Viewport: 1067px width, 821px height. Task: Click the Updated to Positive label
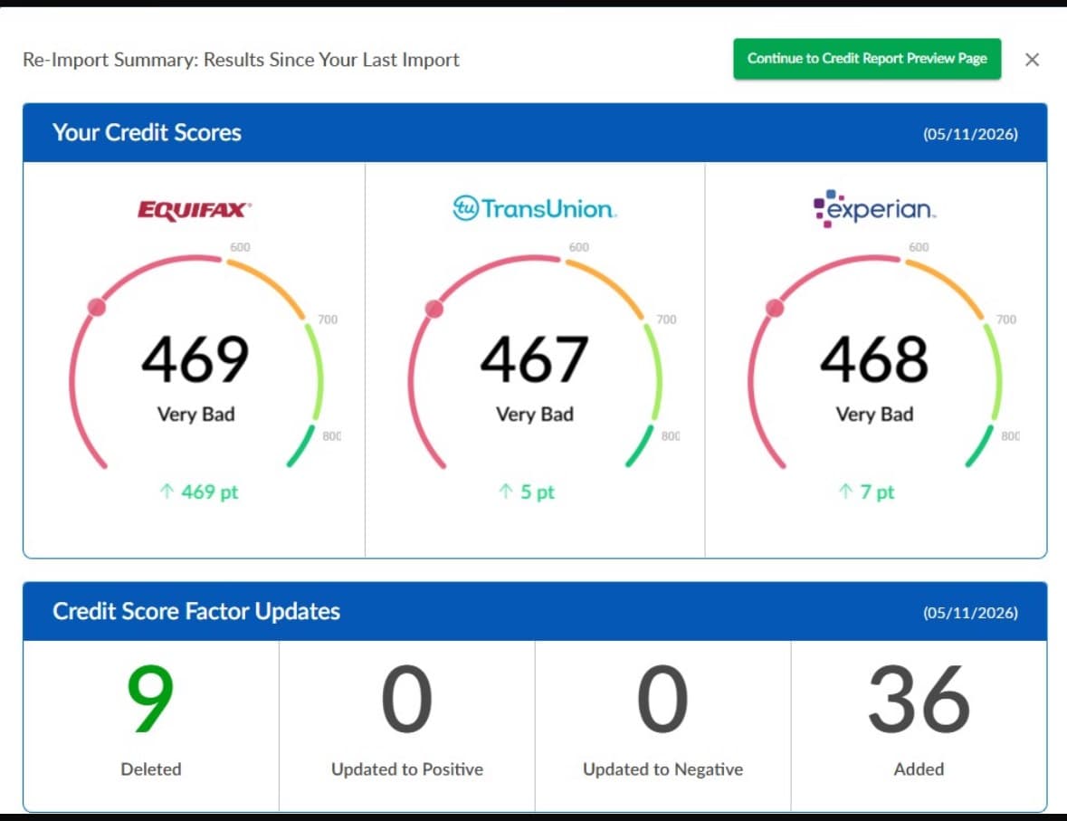click(x=407, y=769)
